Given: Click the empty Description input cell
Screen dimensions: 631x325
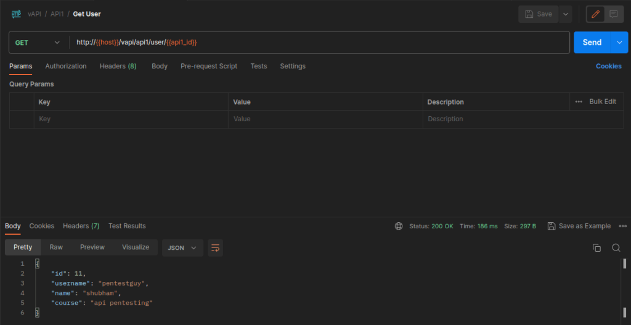Looking at the screenshot, I should tap(523, 119).
